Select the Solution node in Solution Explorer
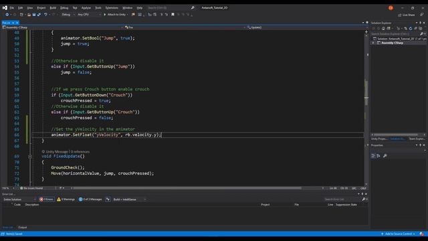The height and width of the screenshot is (241, 428). pos(399,39)
